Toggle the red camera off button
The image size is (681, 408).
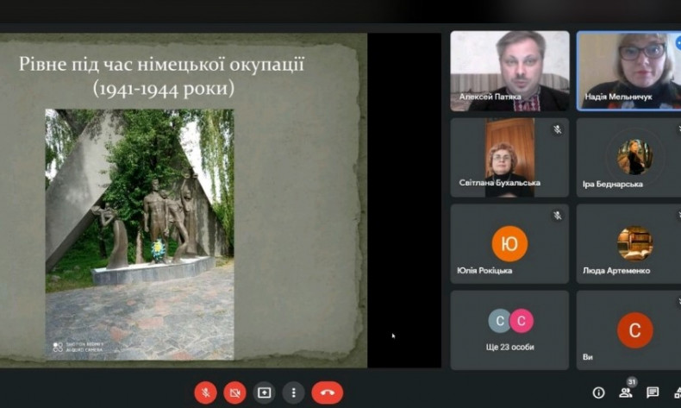pyautogui.click(x=235, y=392)
